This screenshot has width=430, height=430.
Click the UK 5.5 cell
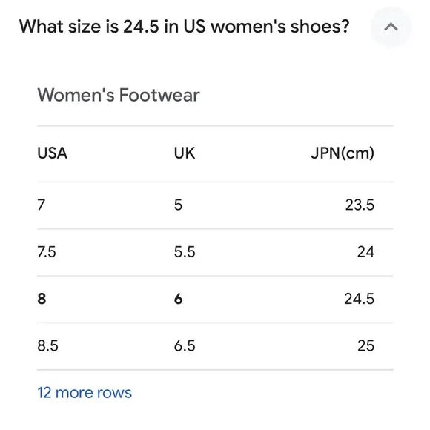click(x=185, y=252)
